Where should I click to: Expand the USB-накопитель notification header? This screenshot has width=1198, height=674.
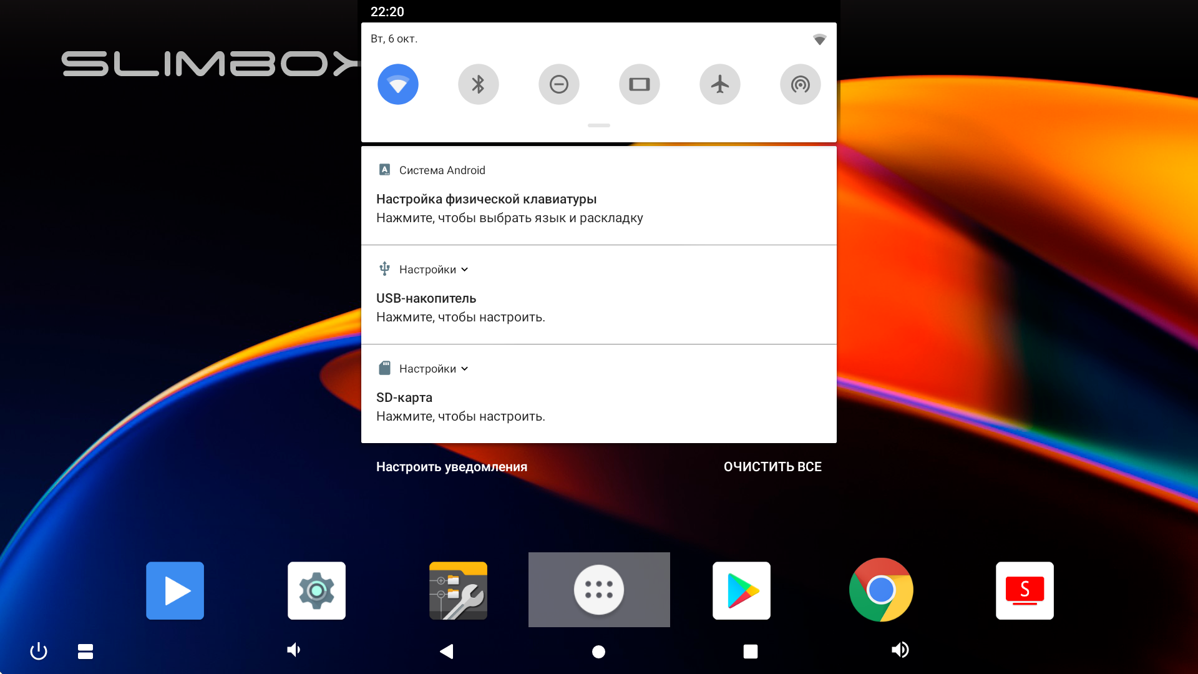[x=464, y=270]
